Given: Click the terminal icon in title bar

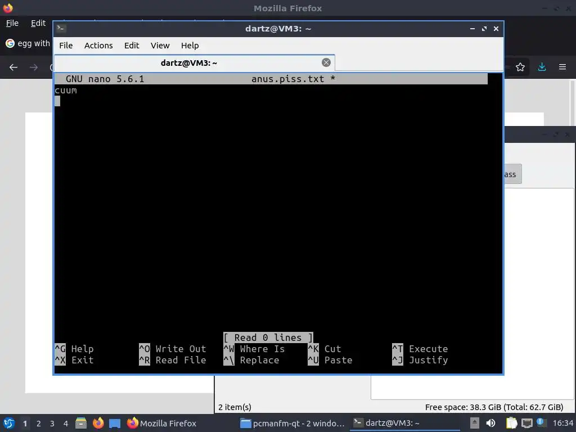Looking at the screenshot, I should tap(61, 28).
